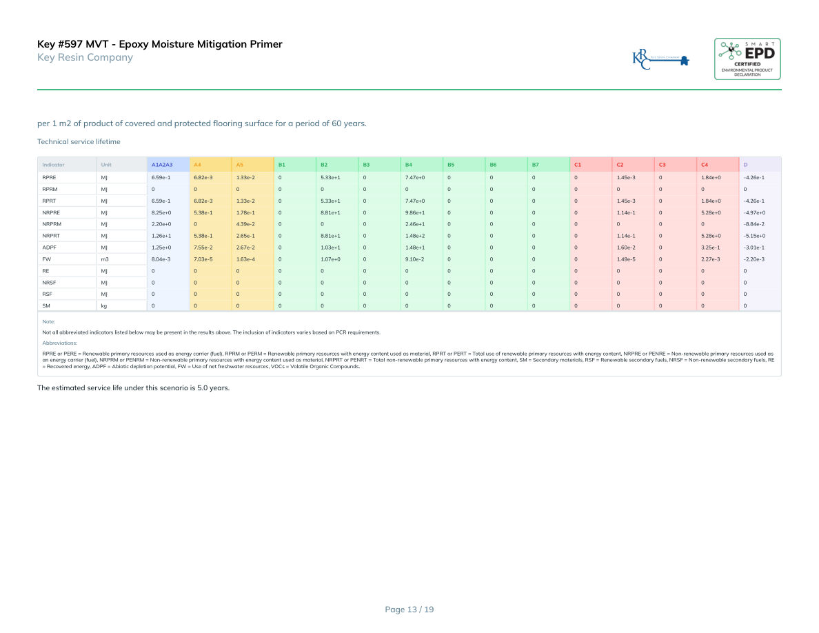
Task: Select the m3 unit cell
Action: click(x=105, y=259)
